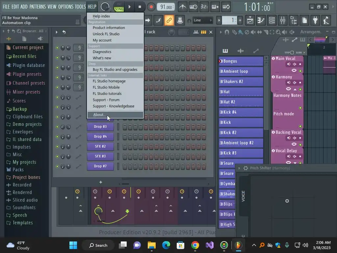Screen dimensions: 337x253
Task: Pick the Bongos pattern in picker
Action: coord(241,61)
